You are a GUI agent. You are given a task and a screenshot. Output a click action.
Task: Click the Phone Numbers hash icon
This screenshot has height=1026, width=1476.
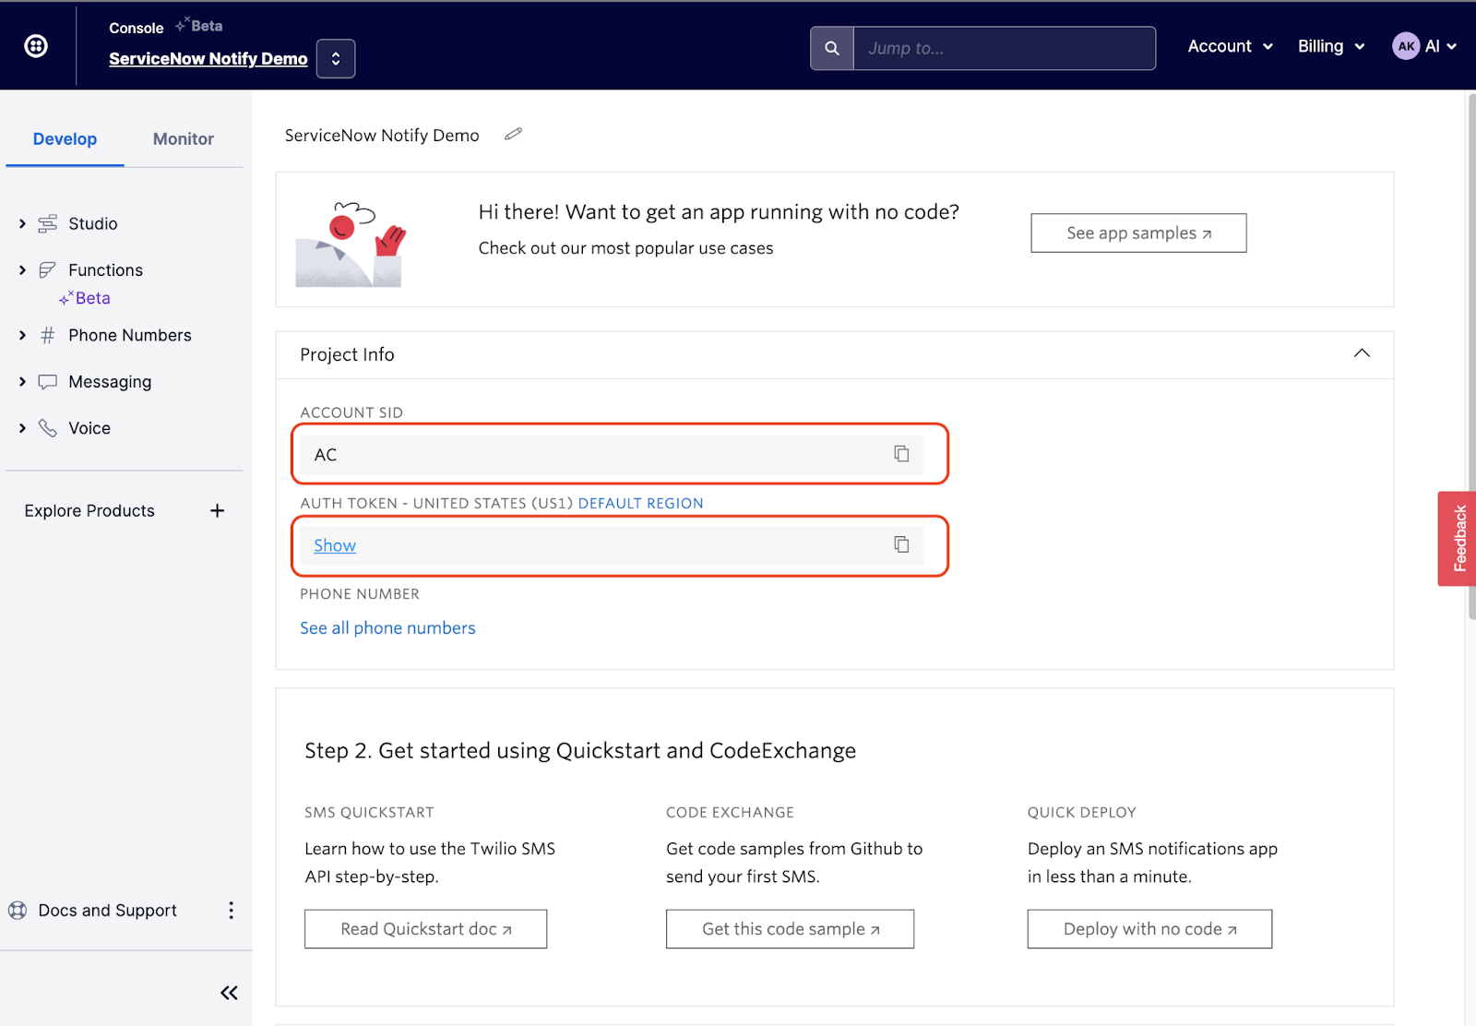[47, 335]
